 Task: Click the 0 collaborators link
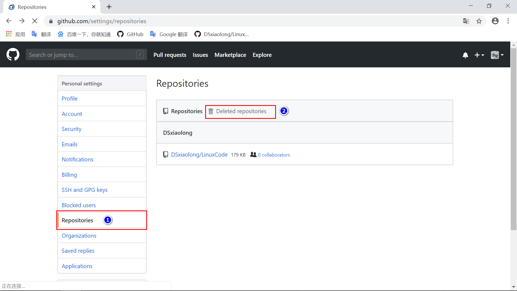click(x=274, y=155)
